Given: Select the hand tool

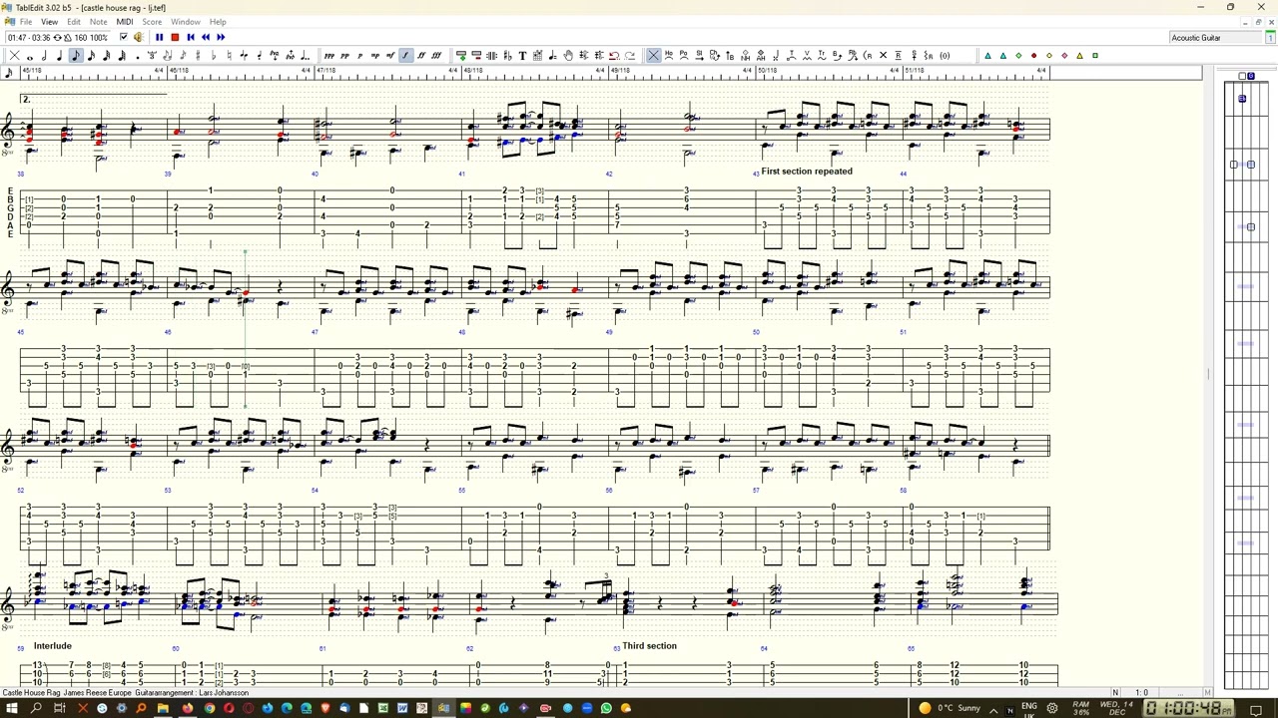Looking at the screenshot, I should click(x=568, y=56).
